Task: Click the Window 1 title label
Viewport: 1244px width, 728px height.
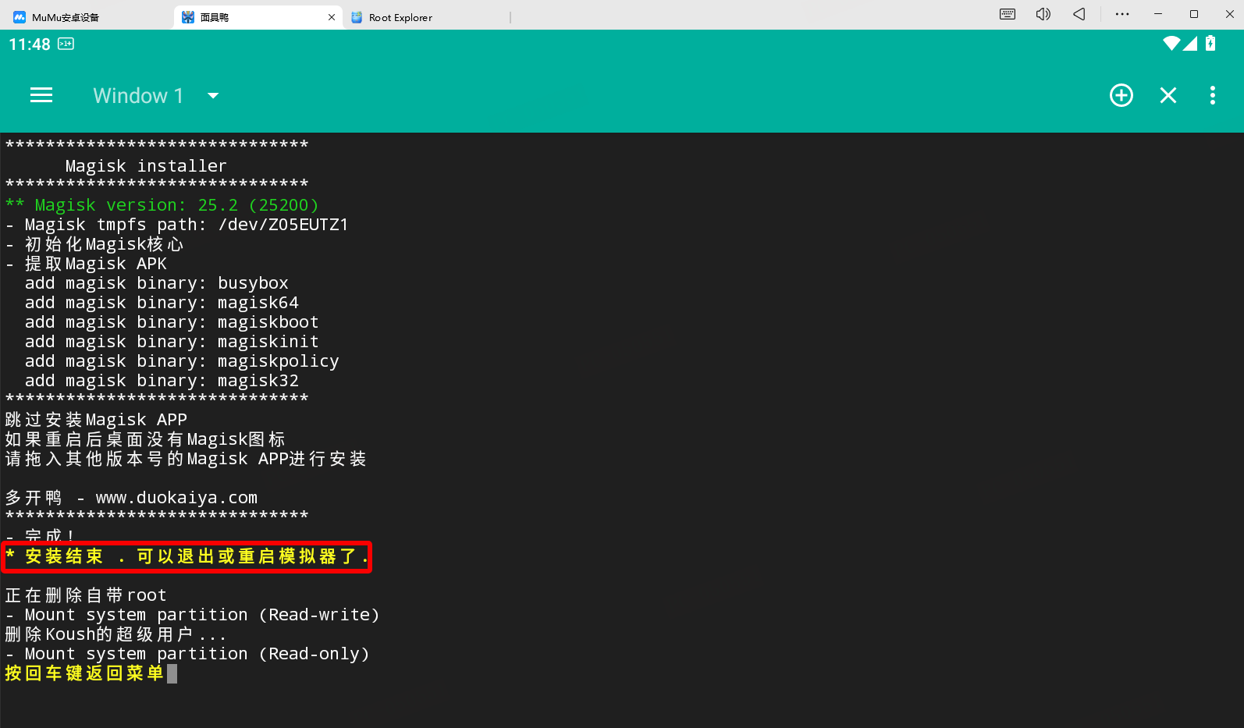Action: click(138, 96)
